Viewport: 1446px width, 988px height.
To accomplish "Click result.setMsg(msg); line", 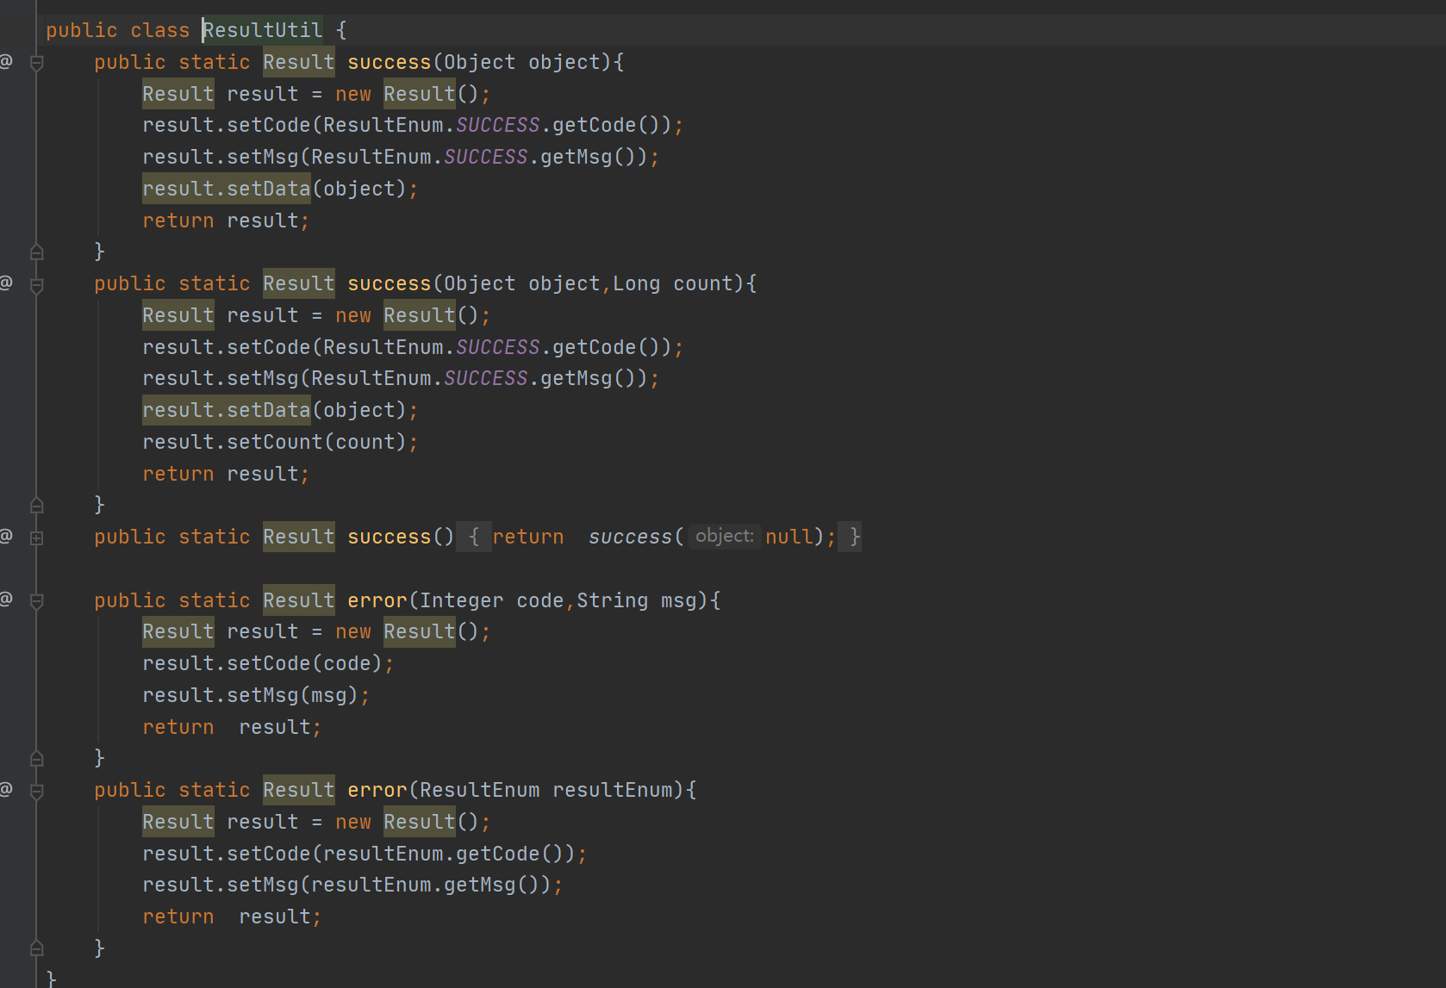I will (x=256, y=695).
